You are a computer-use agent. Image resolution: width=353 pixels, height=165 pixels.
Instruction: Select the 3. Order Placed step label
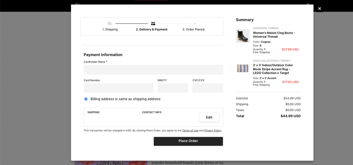(x=193, y=30)
